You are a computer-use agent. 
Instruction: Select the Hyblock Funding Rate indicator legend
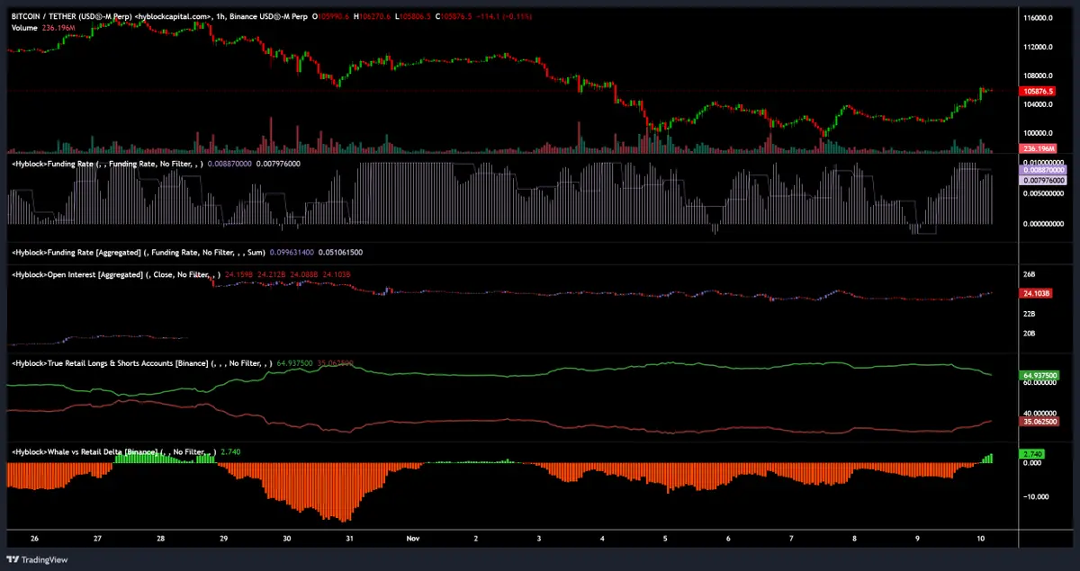point(106,165)
